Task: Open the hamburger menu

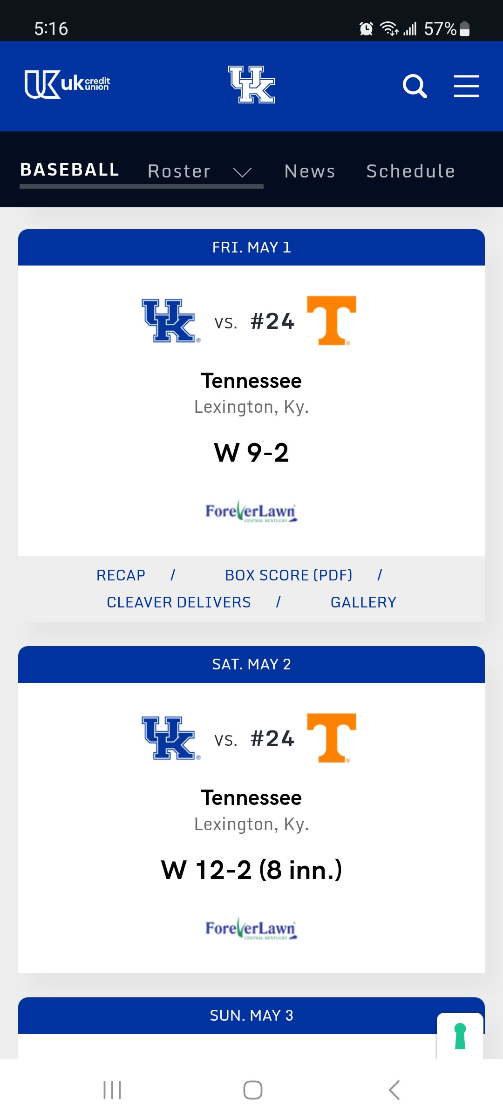Action: pyautogui.click(x=466, y=86)
